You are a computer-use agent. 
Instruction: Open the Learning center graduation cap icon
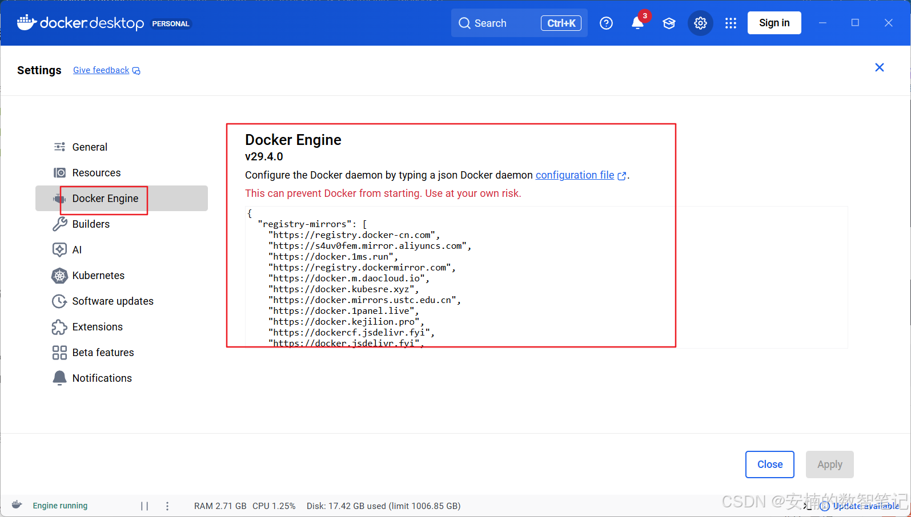(x=669, y=23)
